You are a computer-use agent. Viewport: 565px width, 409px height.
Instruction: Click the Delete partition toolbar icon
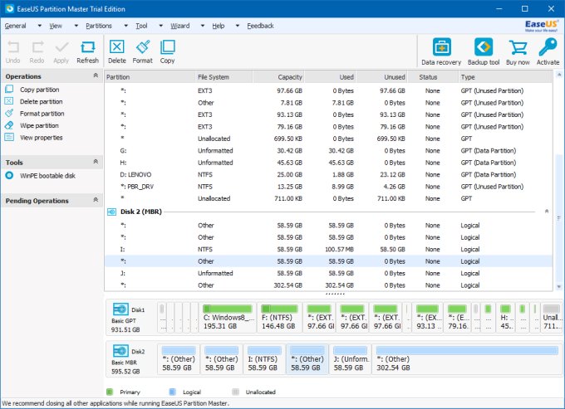[x=117, y=51]
